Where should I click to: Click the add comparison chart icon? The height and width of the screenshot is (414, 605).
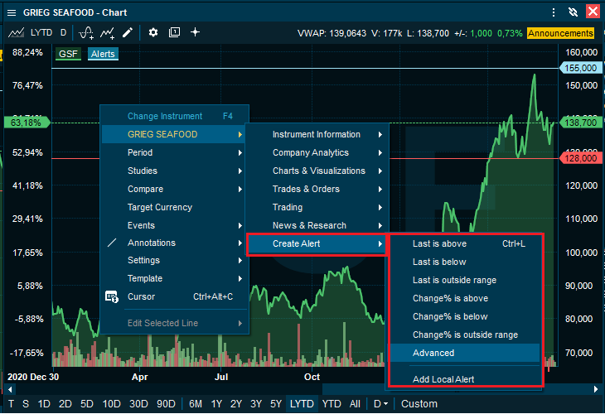click(107, 33)
